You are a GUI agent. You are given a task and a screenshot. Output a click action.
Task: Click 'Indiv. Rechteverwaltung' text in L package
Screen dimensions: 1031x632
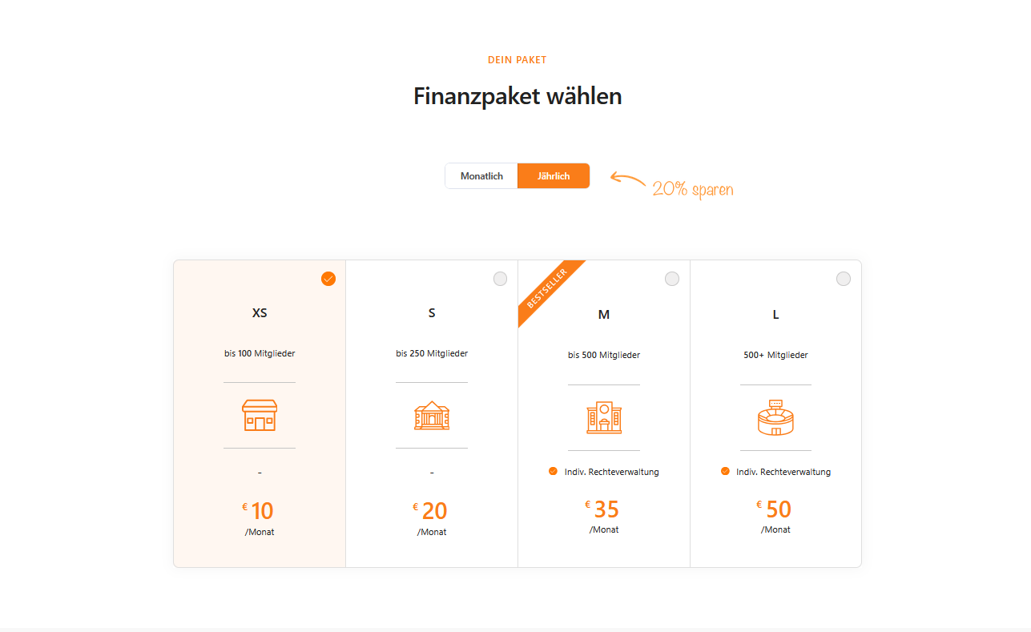click(x=783, y=472)
